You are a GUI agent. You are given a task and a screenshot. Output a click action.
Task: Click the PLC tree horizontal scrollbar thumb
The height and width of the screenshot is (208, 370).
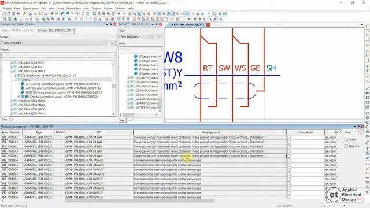tap(128, 114)
